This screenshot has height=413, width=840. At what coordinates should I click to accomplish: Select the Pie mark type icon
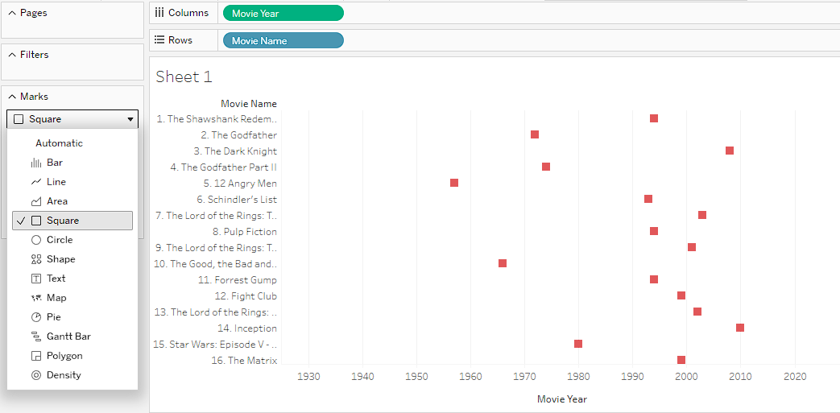pos(36,317)
